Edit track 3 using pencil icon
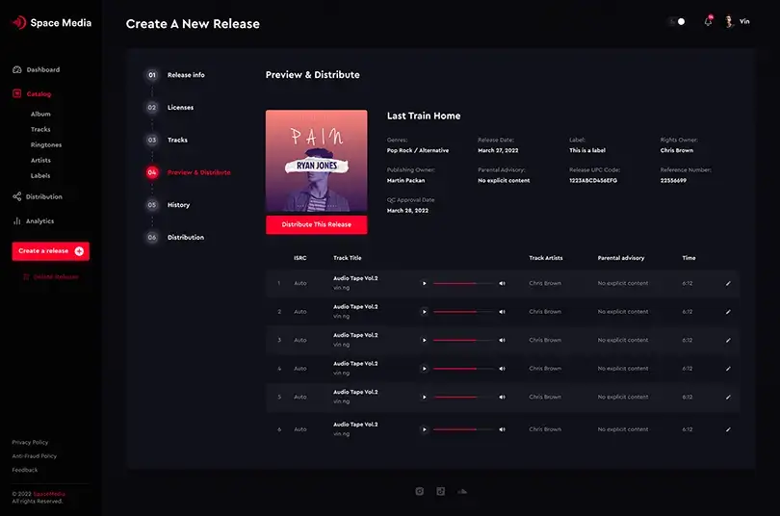This screenshot has height=516, width=780. 728,341
